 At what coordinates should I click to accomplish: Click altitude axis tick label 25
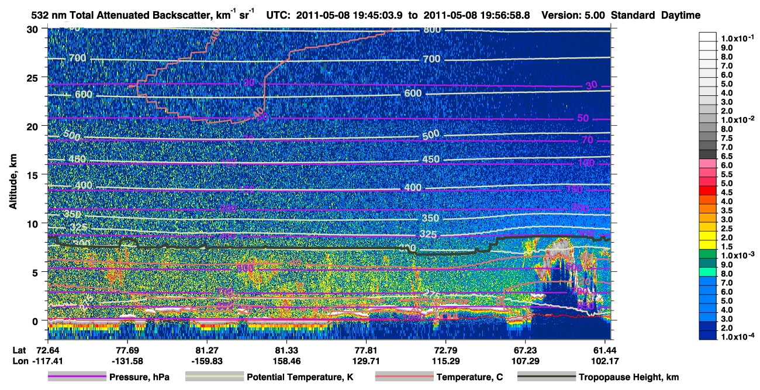(x=33, y=77)
